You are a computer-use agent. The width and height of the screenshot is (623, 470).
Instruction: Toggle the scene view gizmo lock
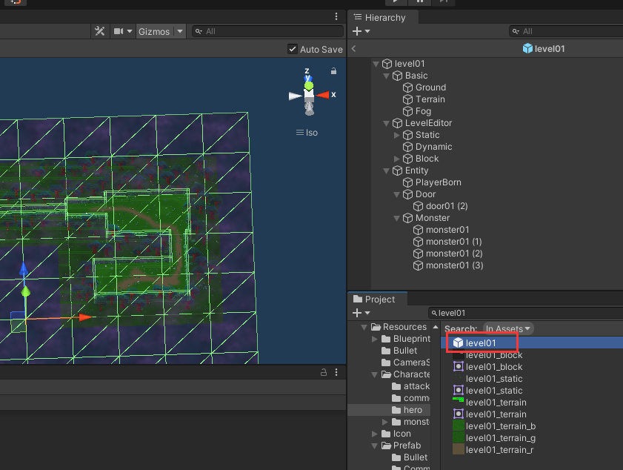[x=333, y=71]
